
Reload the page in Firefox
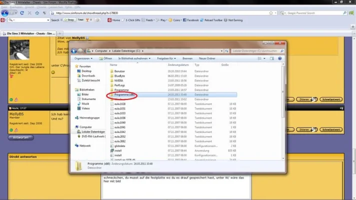22,13
